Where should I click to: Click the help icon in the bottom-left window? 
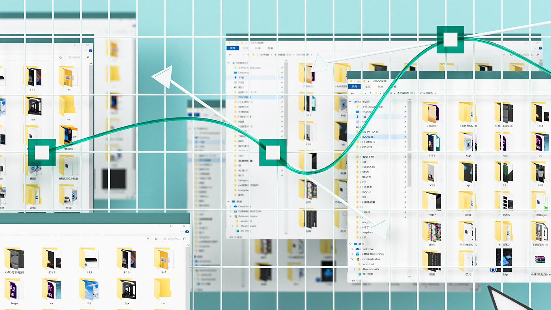pyautogui.click(x=187, y=231)
